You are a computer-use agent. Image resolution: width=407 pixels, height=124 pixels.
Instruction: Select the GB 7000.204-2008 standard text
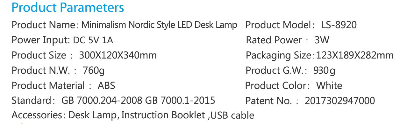pyautogui.click(x=102, y=101)
